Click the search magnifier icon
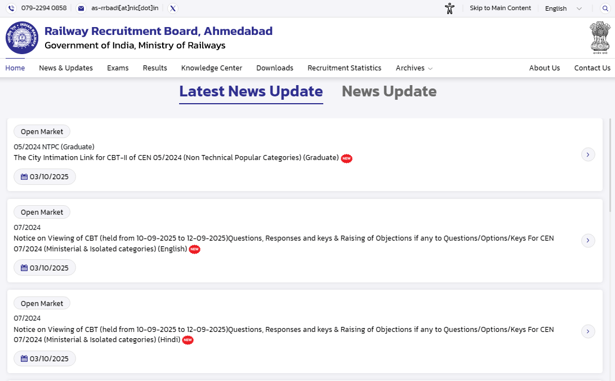This screenshot has width=615, height=381. (x=605, y=8)
